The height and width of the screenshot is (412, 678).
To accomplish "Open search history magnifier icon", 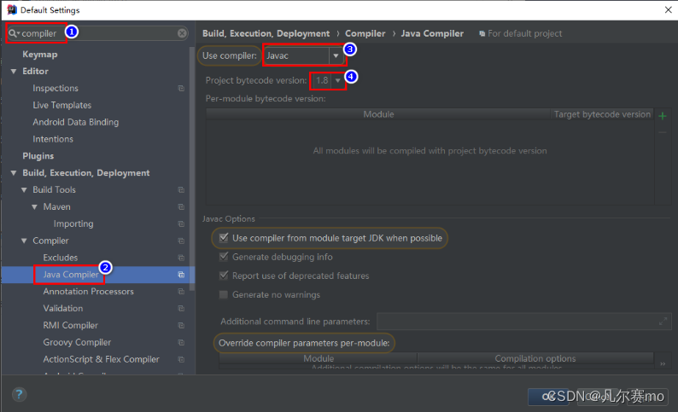I will [14, 33].
